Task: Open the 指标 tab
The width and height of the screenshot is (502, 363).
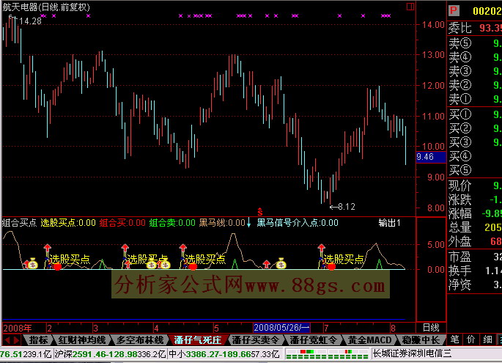Action: point(38,340)
